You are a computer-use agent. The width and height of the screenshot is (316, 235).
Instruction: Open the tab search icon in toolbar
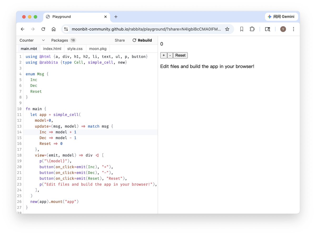268,29
